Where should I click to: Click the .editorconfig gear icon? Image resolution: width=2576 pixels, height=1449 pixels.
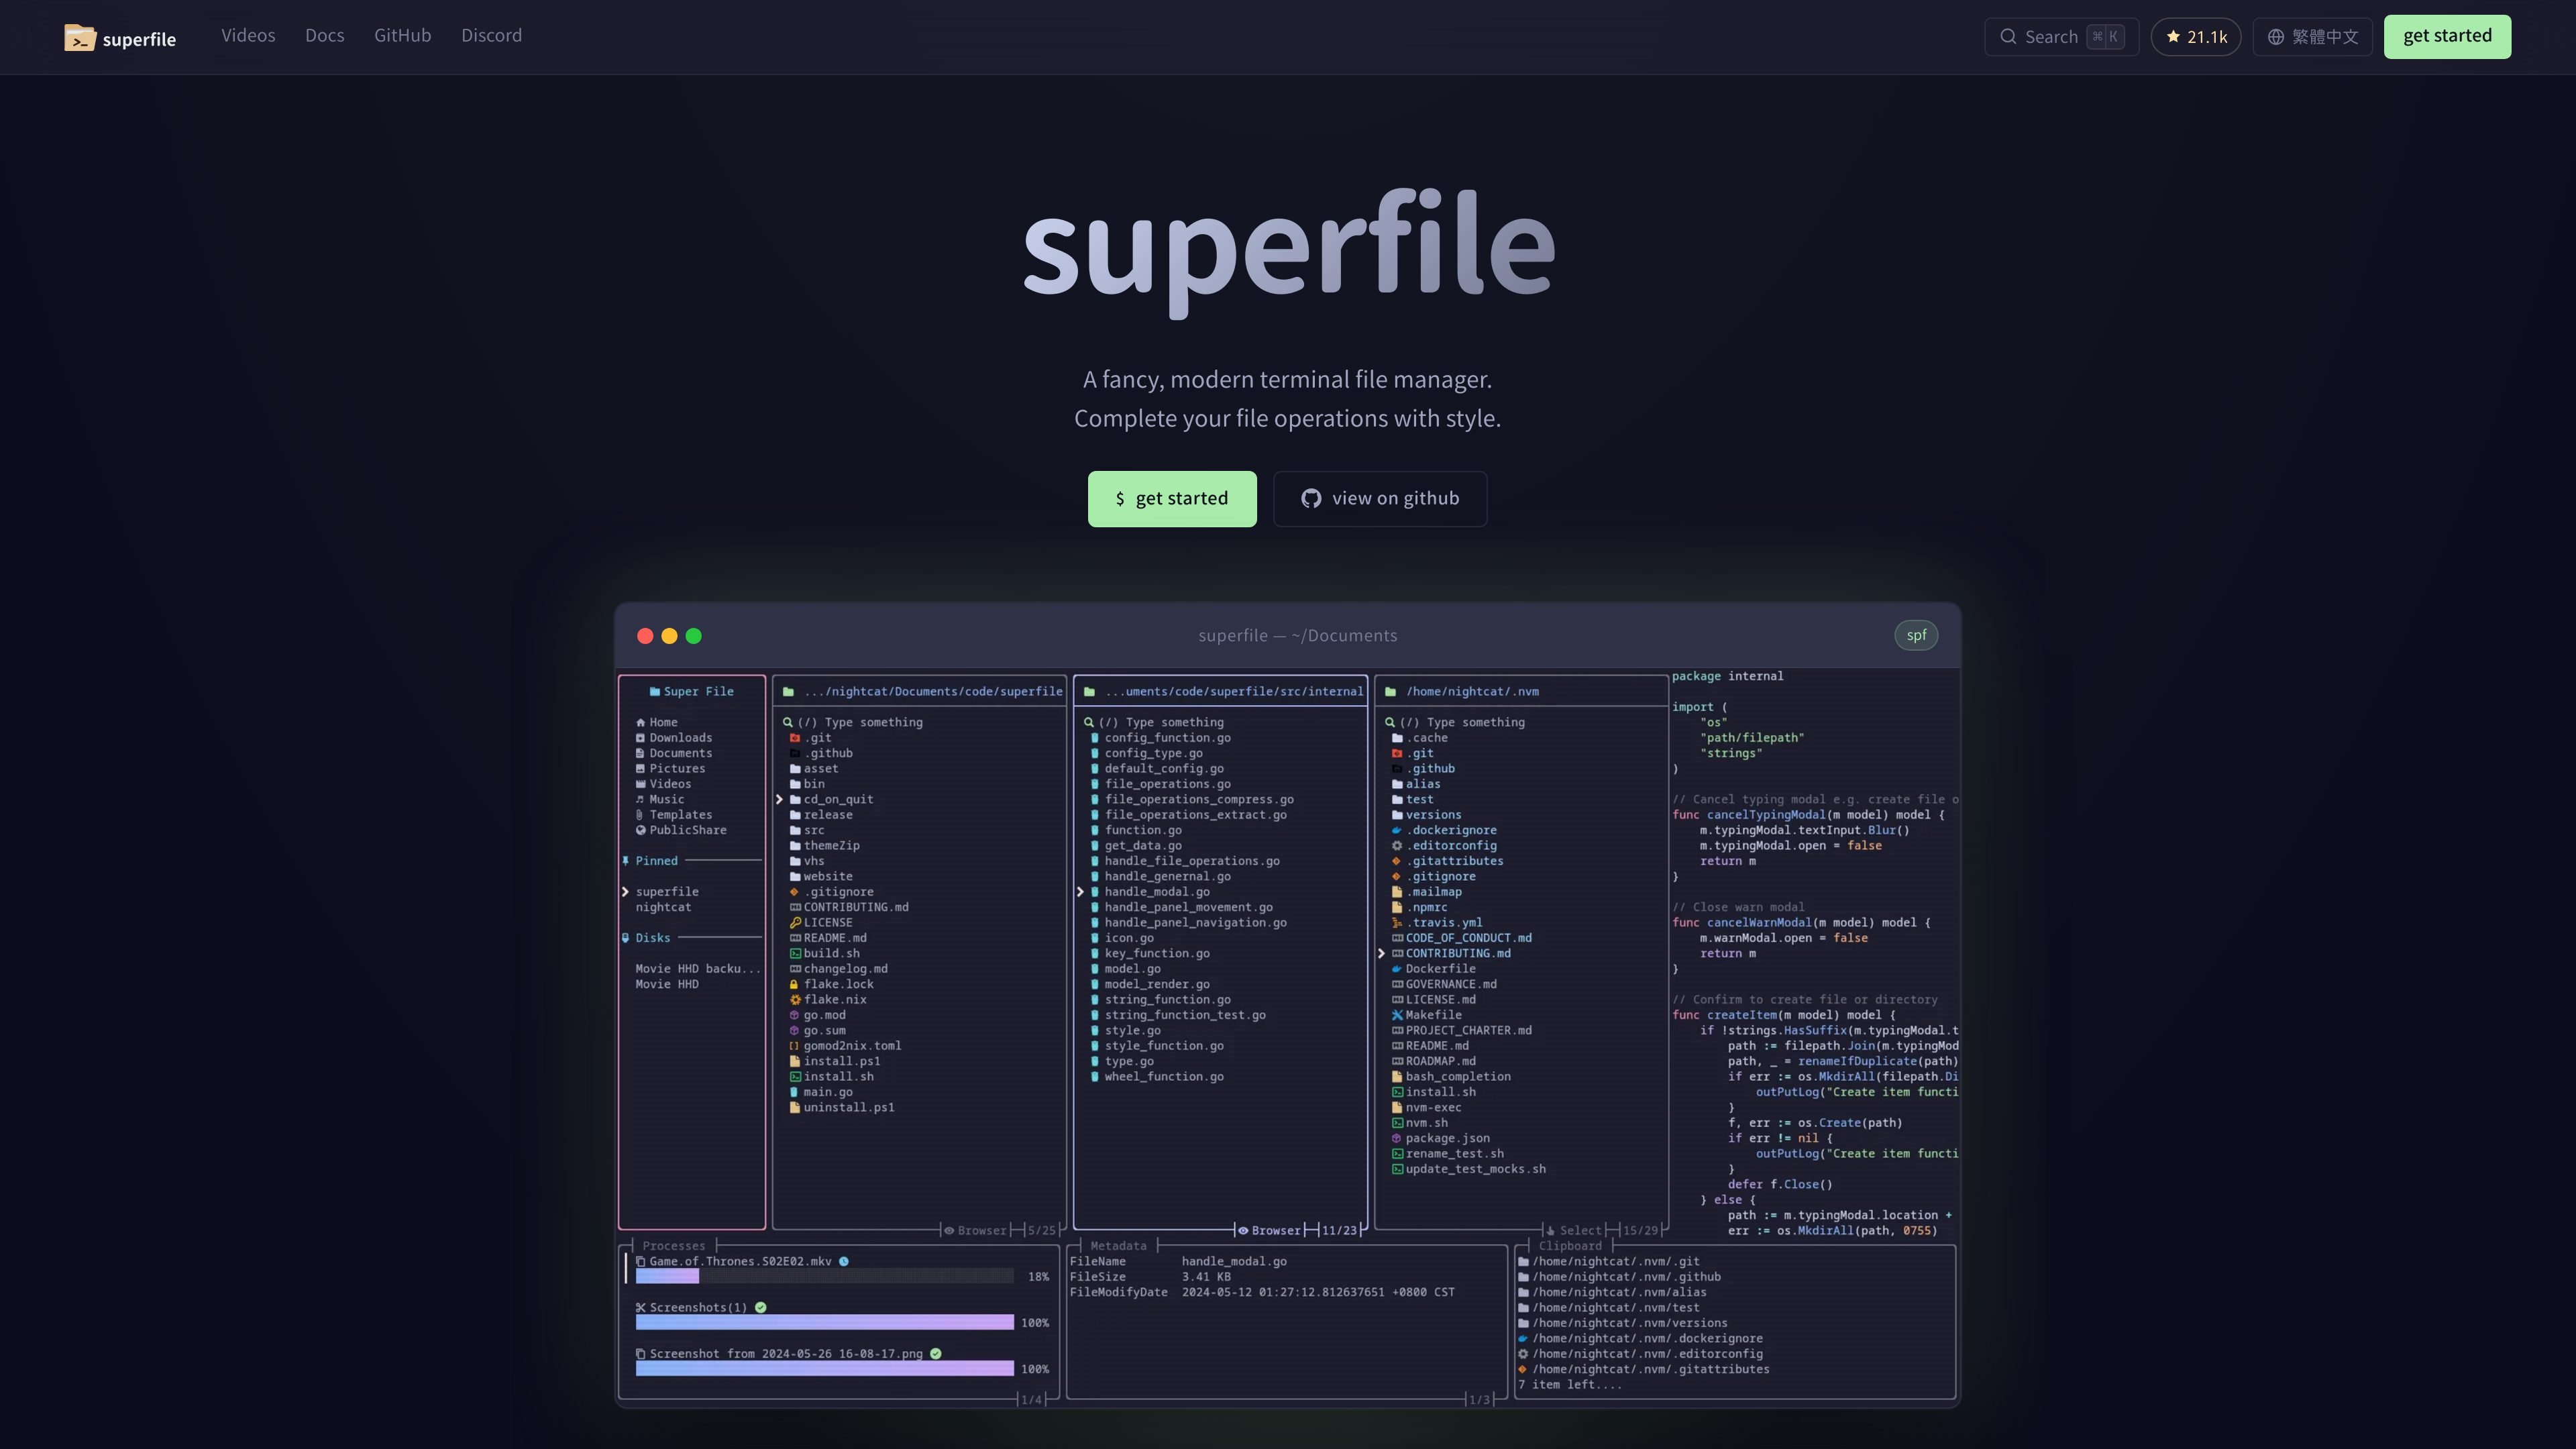[1397, 846]
